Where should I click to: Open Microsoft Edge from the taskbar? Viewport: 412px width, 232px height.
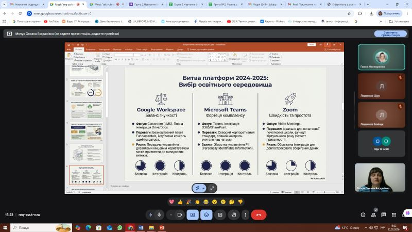coord(88,227)
